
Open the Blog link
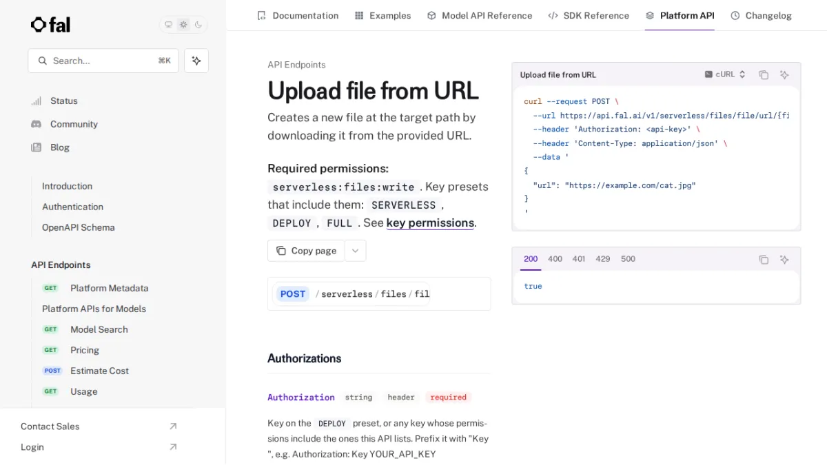click(50, 147)
